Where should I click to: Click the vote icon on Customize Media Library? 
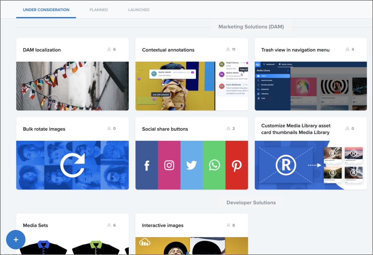pyautogui.click(x=347, y=128)
